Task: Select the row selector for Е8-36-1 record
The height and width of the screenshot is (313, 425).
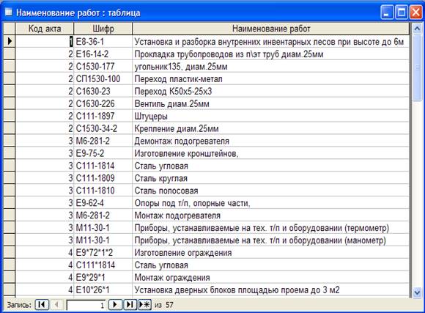Action: point(10,41)
